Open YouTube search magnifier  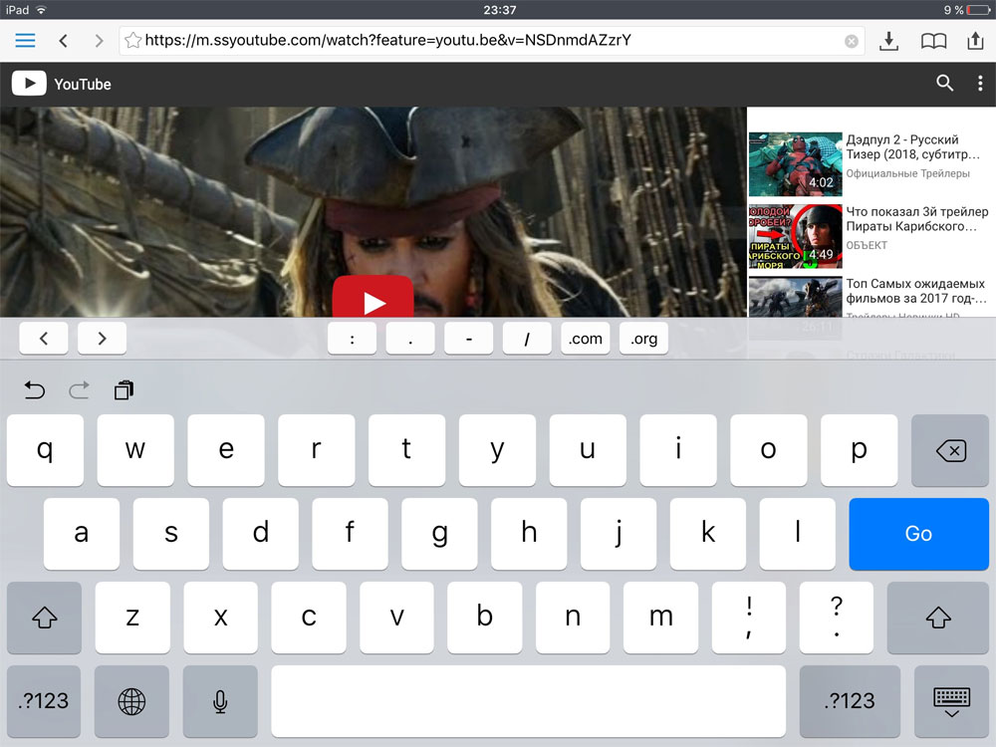pos(944,84)
